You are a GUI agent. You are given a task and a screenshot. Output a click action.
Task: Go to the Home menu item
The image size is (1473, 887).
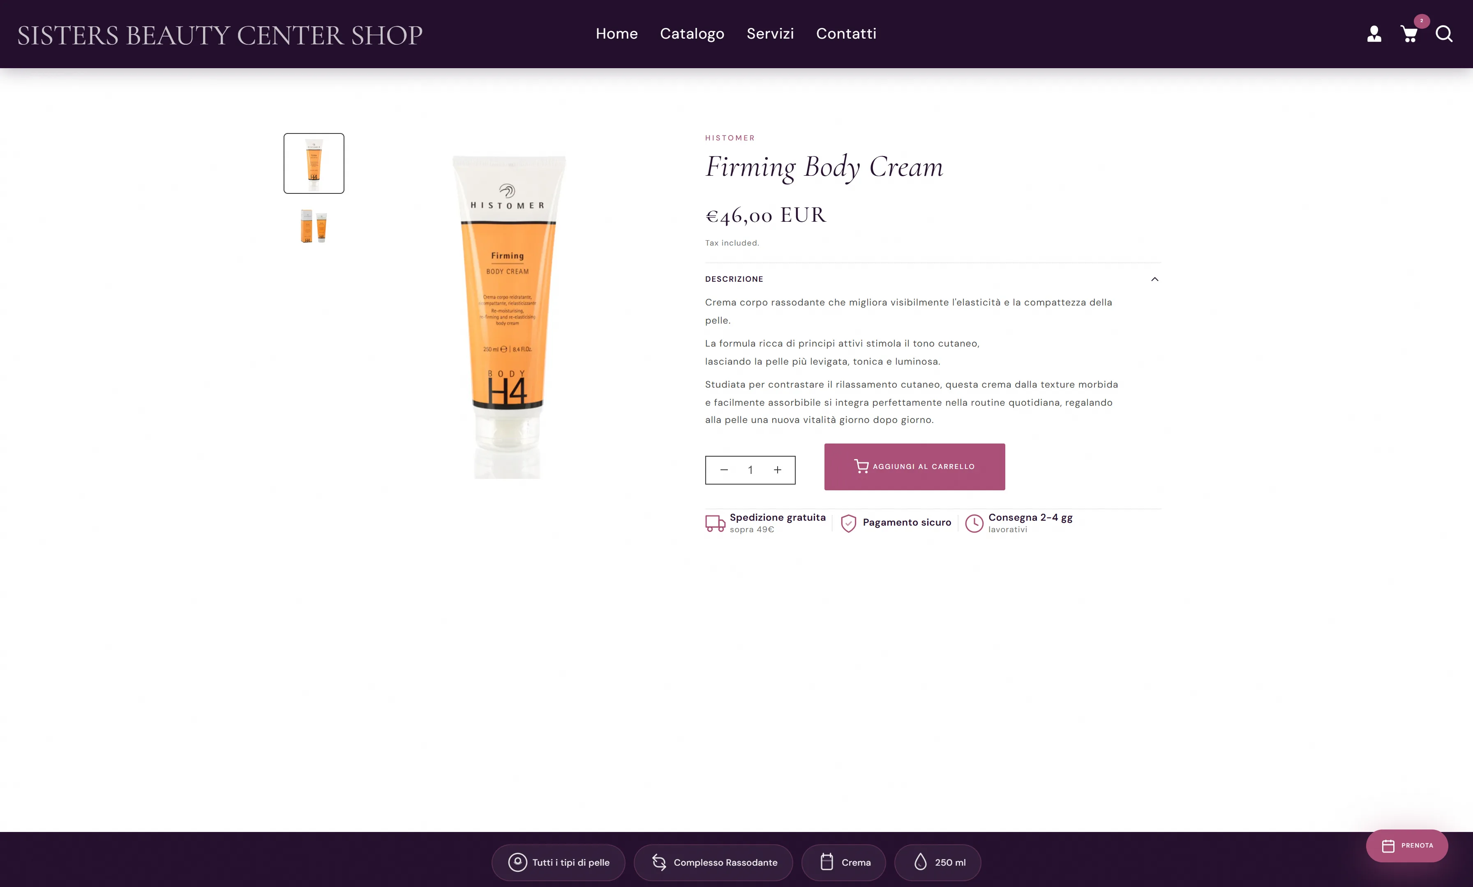[616, 34]
